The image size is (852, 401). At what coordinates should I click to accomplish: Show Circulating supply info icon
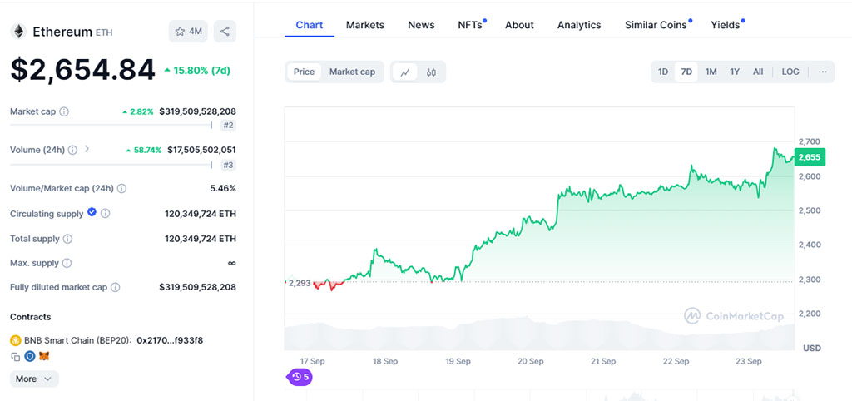pyautogui.click(x=106, y=214)
